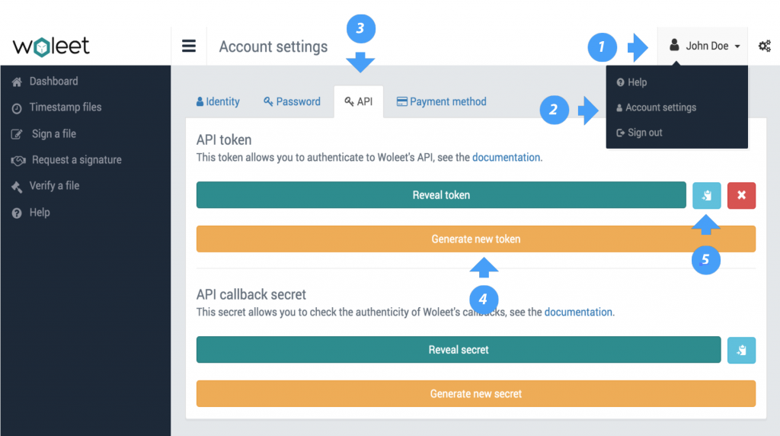Open the hamburger menu icon
This screenshot has height=436, width=780.
(x=189, y=46)
